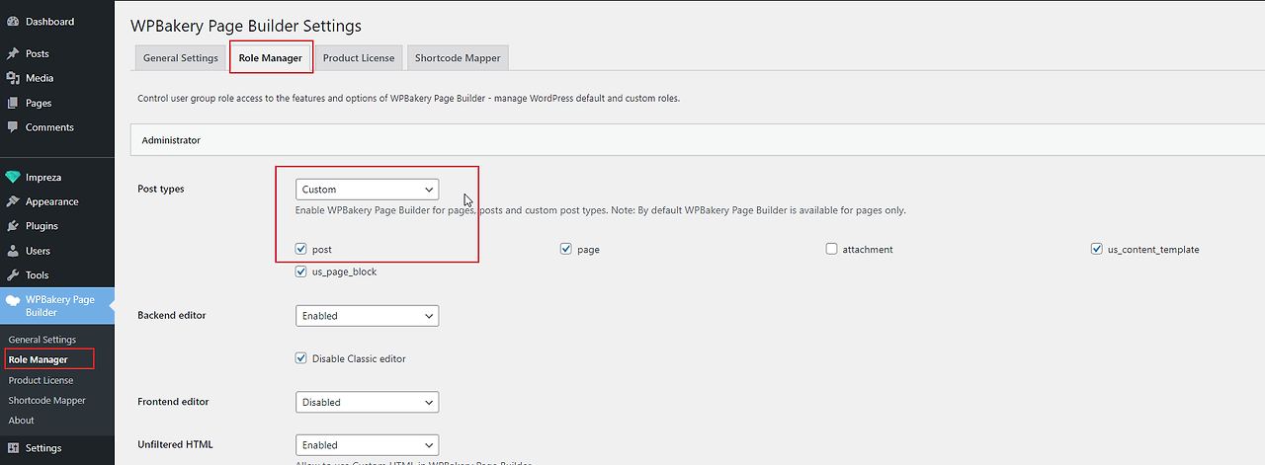Screen dimensions: 1265x465
Task: Click the Tools wrench icon
Action: (x=13, y=275)
